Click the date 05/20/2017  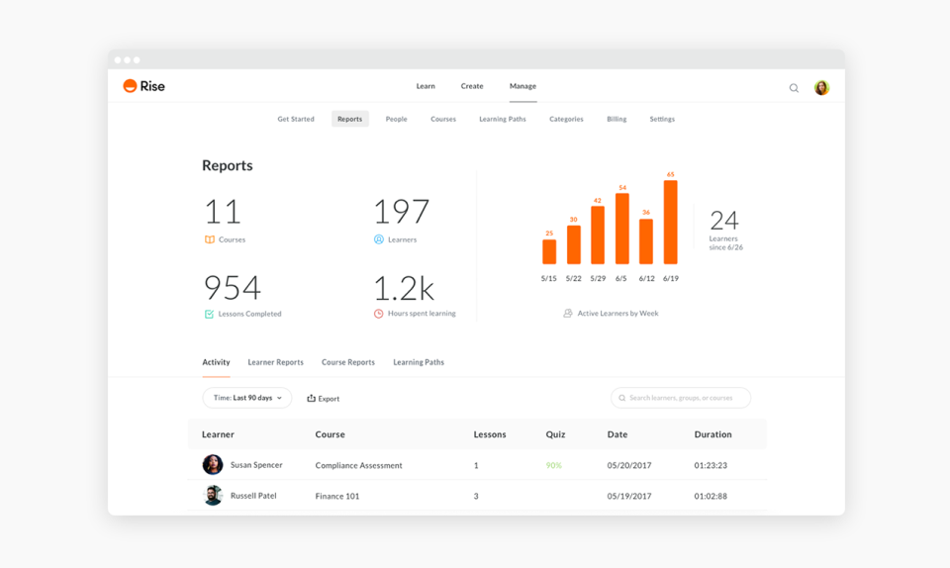(x=629, y=466)
